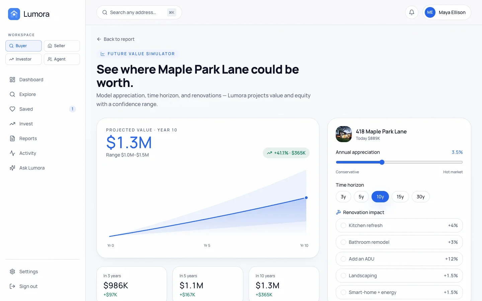Image resolution: width=482 pixels, height=301 pixels.
Task: Click the Invest trend-arrow icon
Action: tap(12, 124)
